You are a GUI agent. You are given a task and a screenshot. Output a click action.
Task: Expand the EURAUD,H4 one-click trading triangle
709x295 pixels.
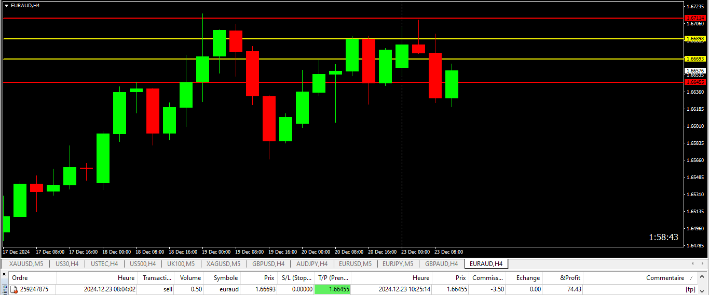pyautogui.click(x=6, y=5)
